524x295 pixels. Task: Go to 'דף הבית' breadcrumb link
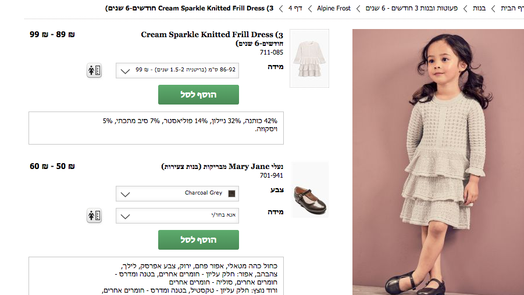tap(512, 8)
